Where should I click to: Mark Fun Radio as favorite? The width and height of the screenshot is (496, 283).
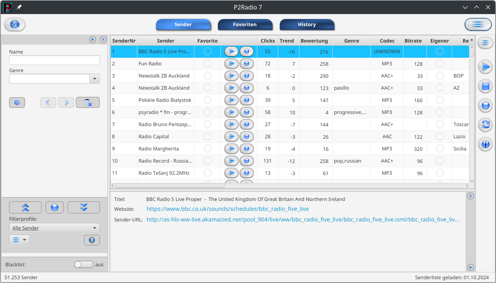(x=208, y=63)
